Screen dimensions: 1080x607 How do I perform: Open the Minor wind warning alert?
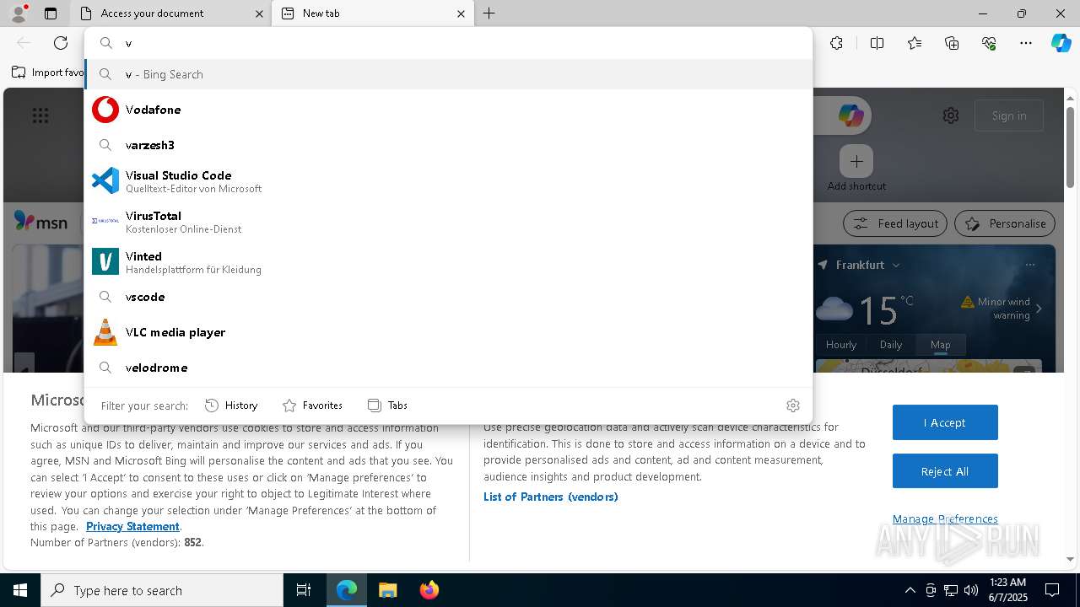(1002, 309)
